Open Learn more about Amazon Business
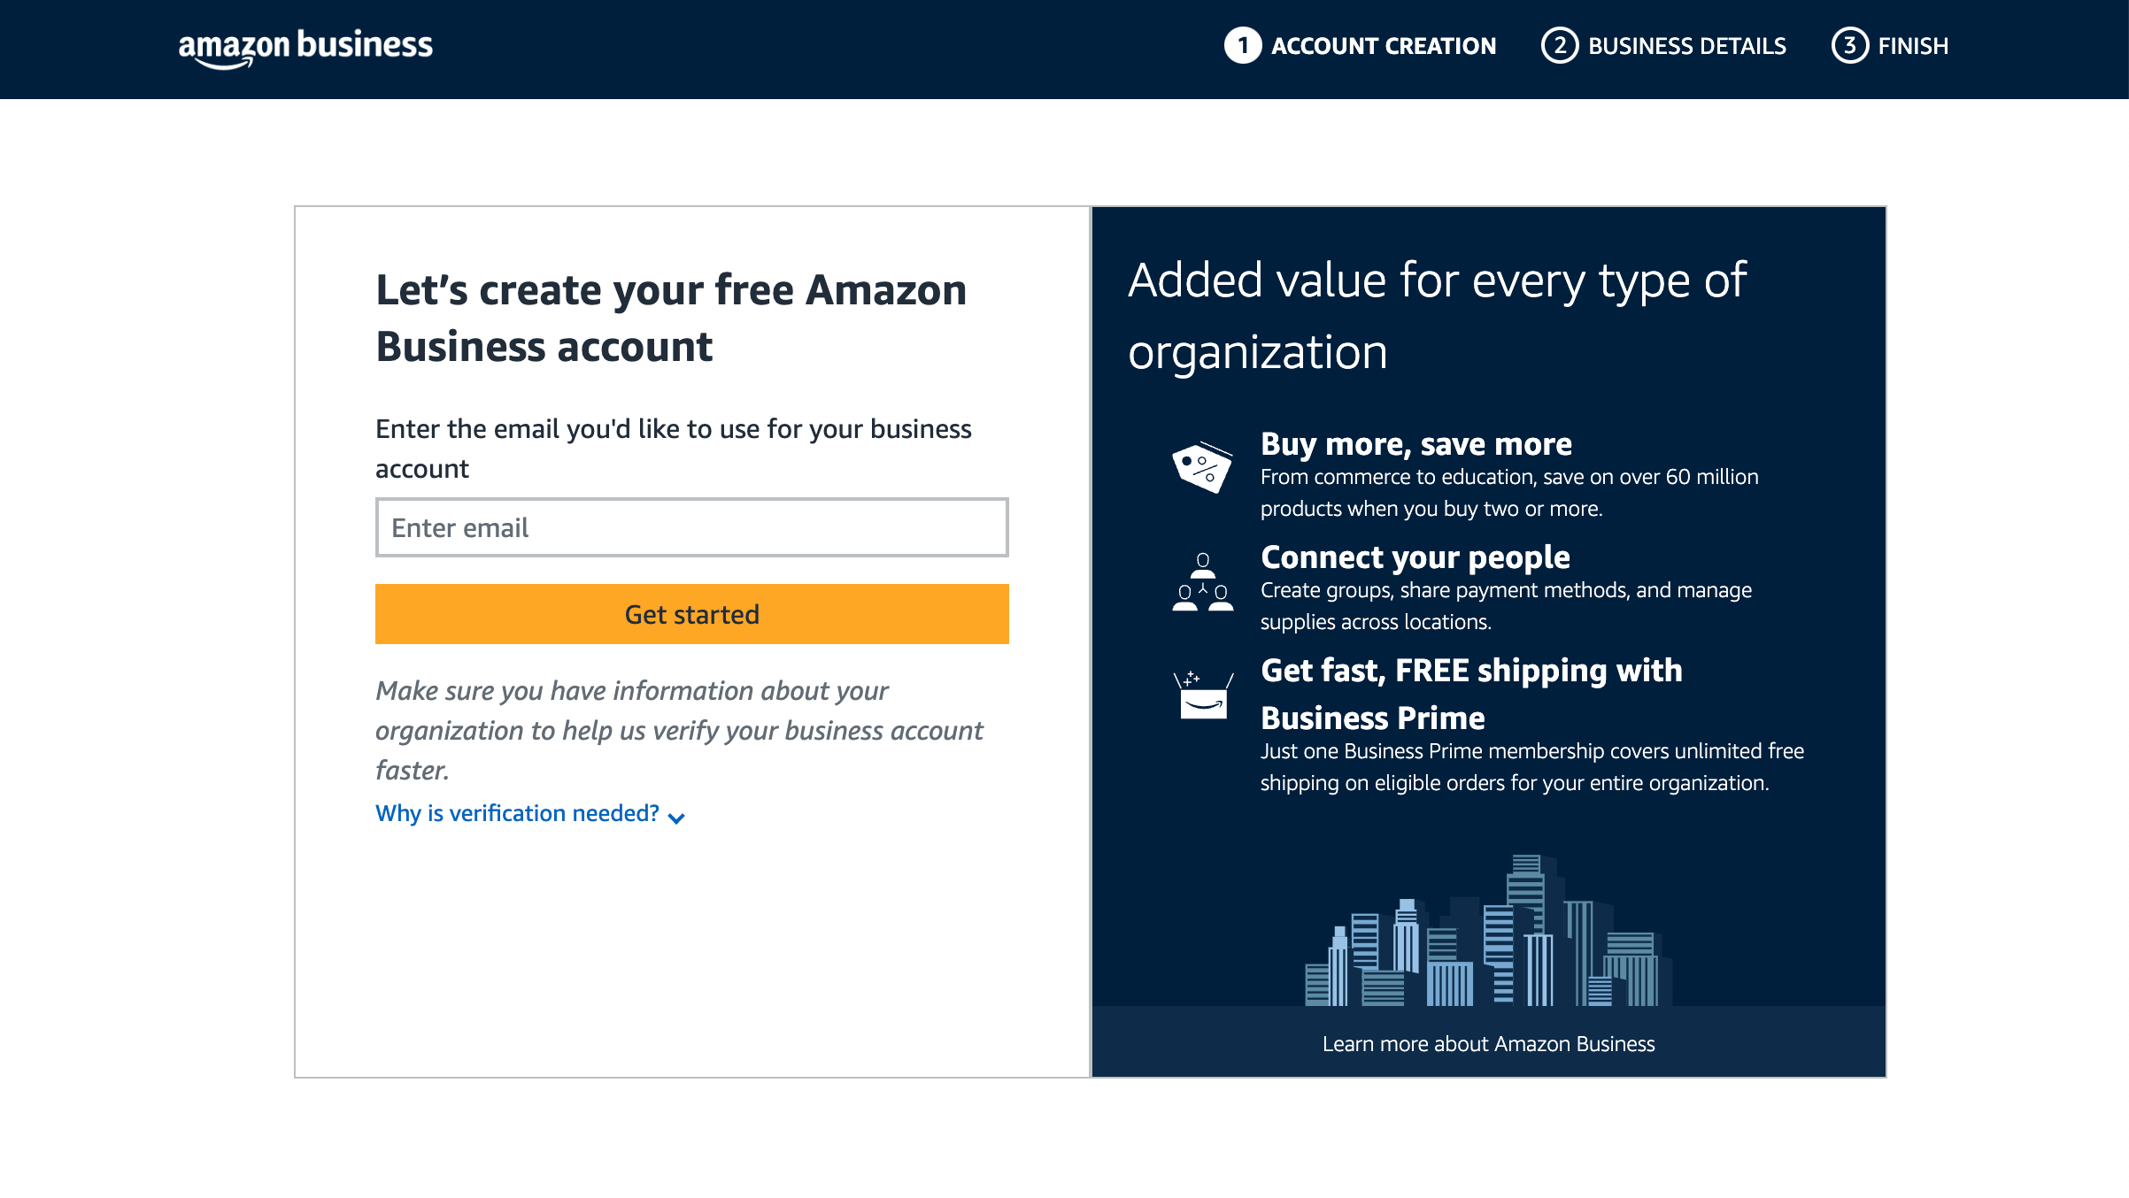Screen dimensions: 2129x1198 (1488, 1044)
